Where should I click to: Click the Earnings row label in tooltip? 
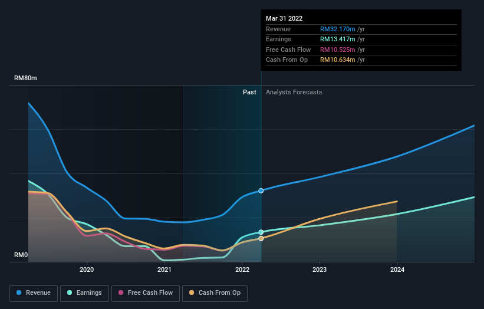click(x=278, y=39)
